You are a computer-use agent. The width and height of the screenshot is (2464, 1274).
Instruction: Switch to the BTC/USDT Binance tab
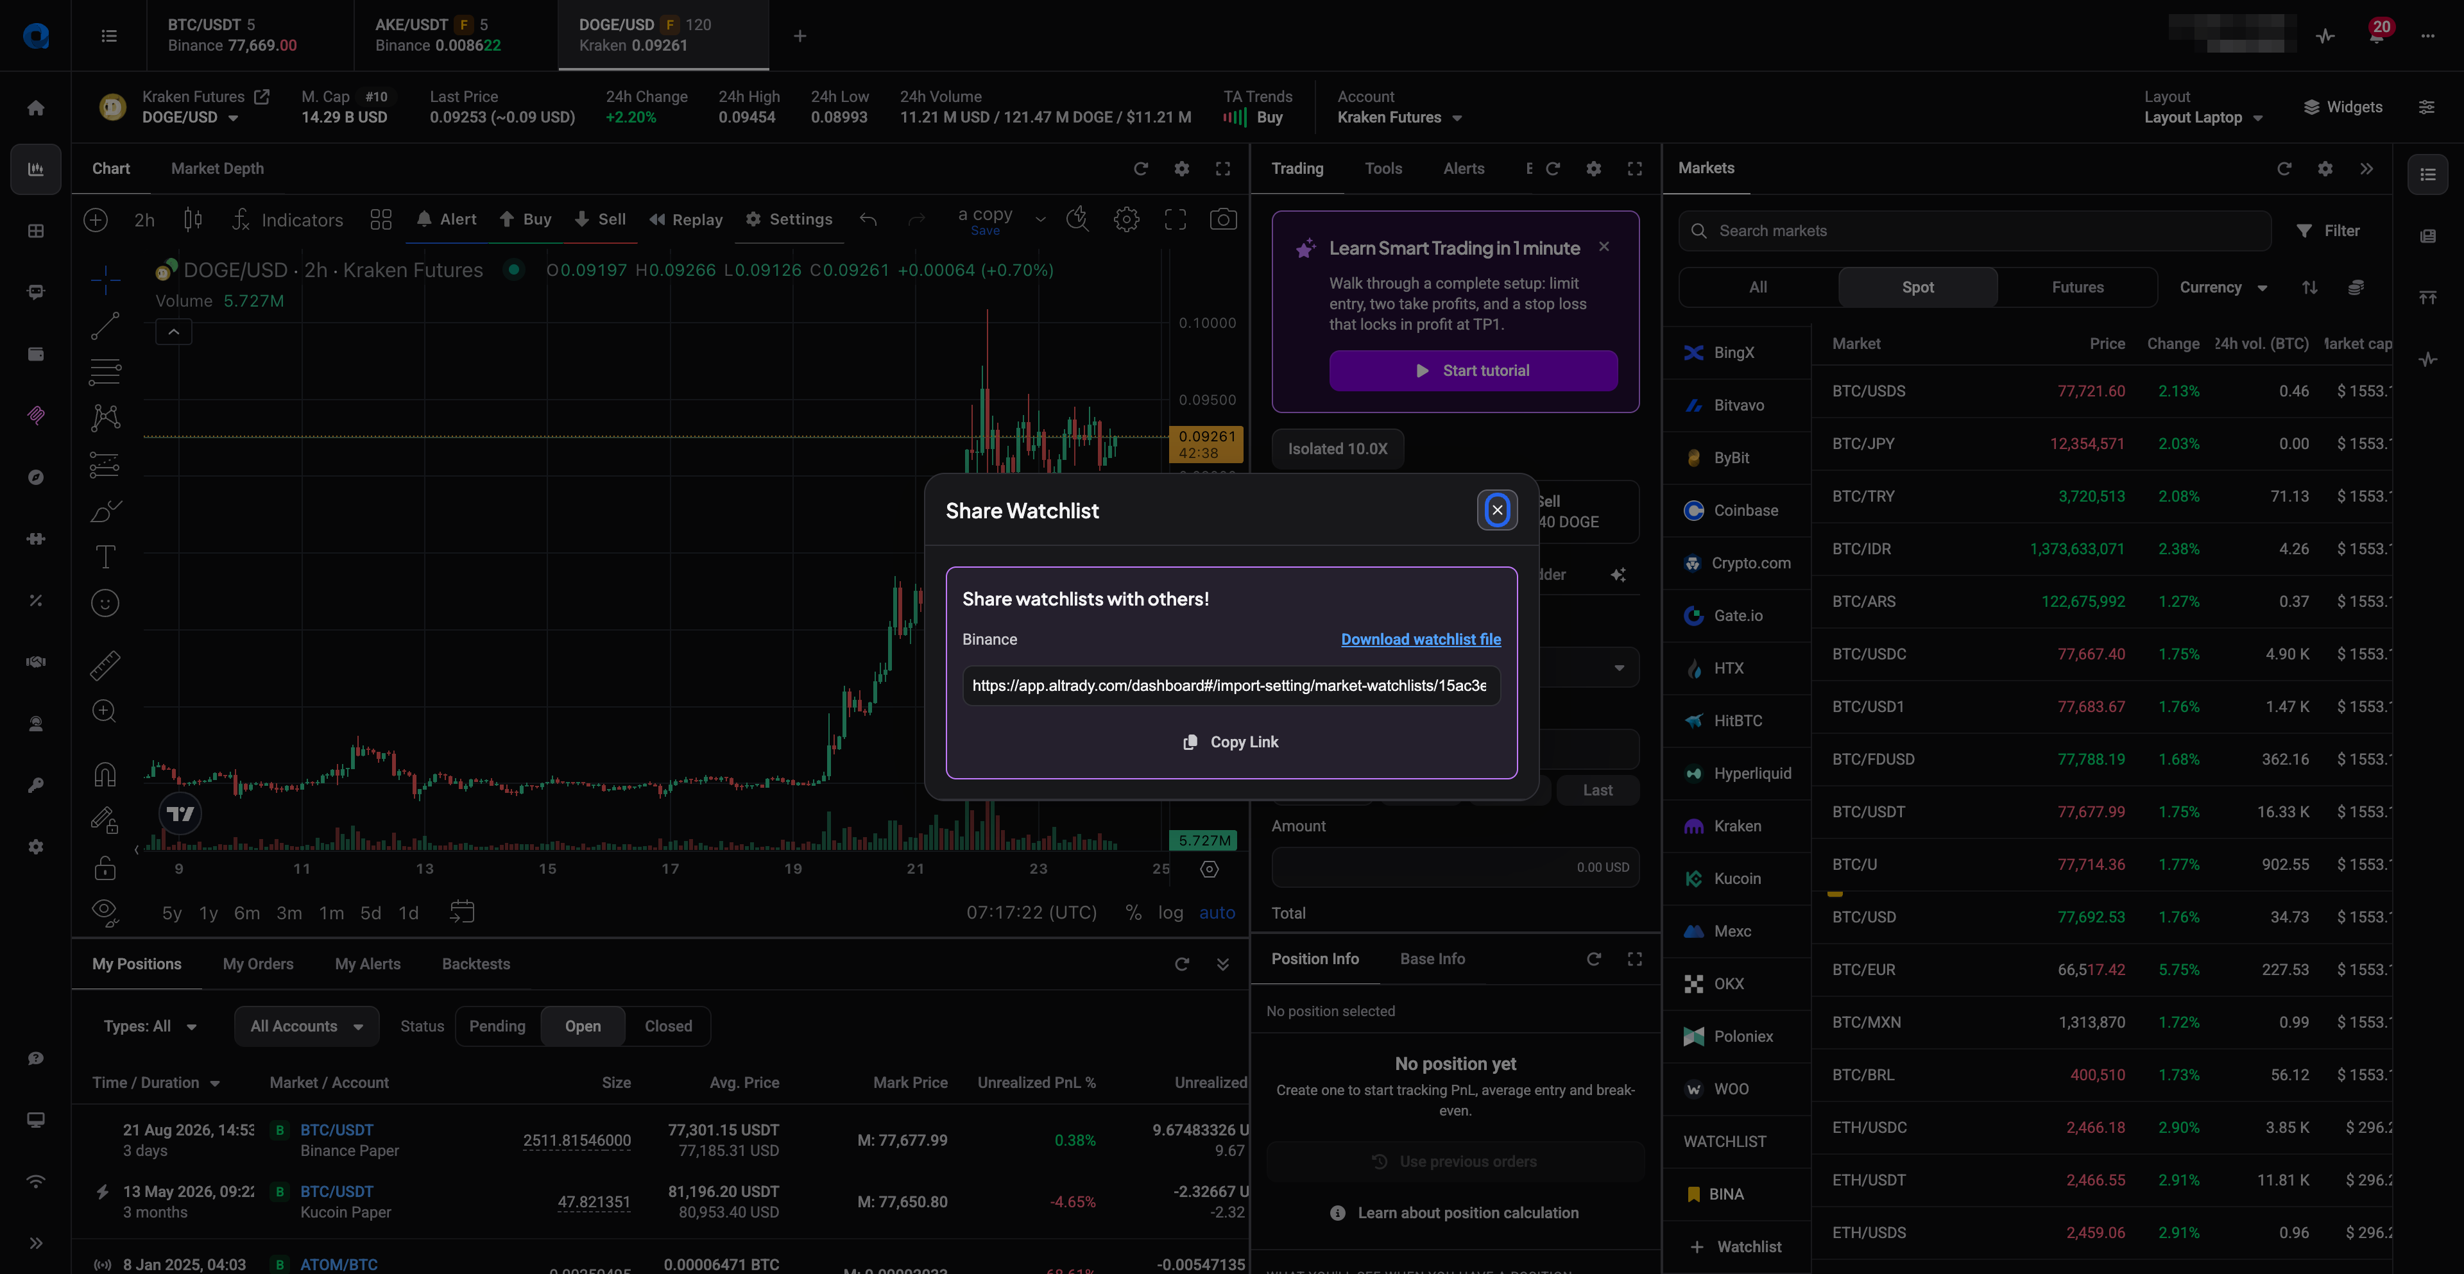tap(250, 35)
